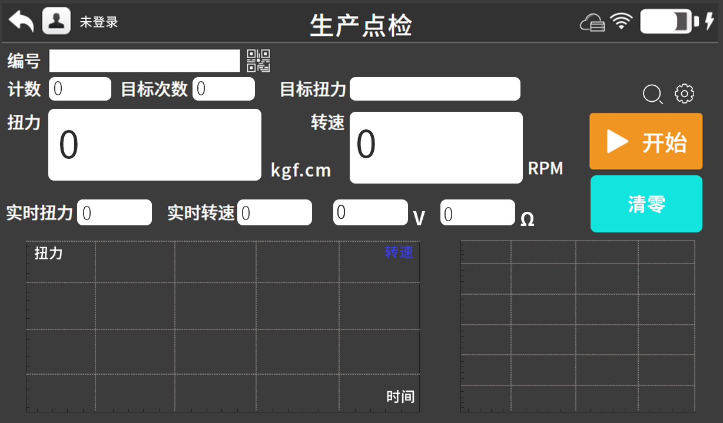Focus the 编号 input field
The width and height of the screenshot is (723, 423).
click(145, 61)
